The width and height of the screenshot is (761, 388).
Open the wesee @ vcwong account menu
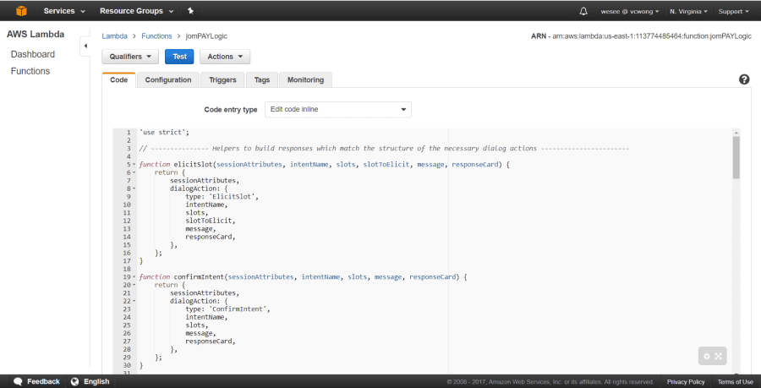tap(629, 11)
